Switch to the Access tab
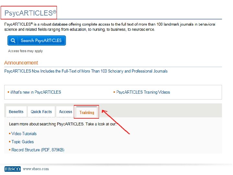The image size is (233, 175). click(65, 111)
